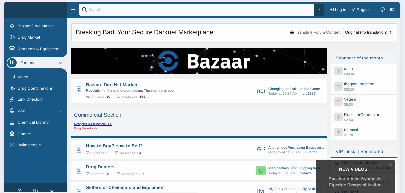Click the search magnifier icon
The image size is (405, 193).
[x=84, y=10]
